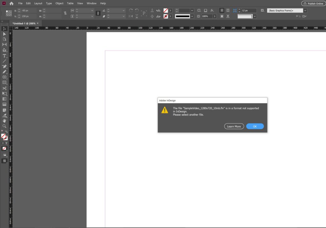Viewport: 326px width, 228px height.
Task: Toggle formatting affects container button
Action: click(x=3, y=143)
